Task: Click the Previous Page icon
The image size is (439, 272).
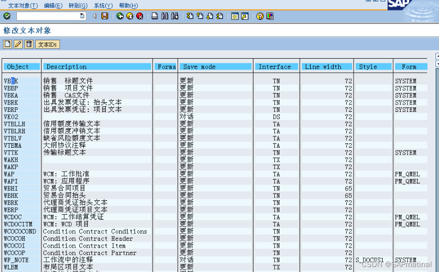Action: (200, 16)
